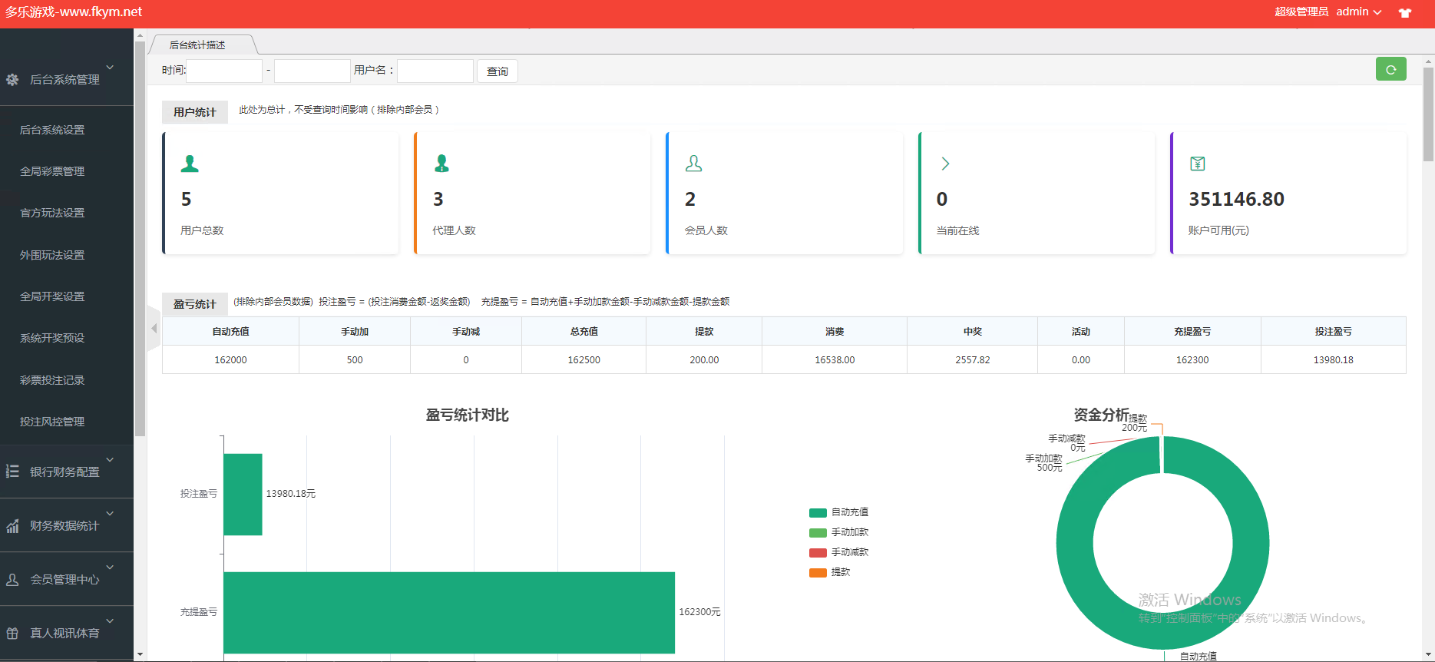Click the 162000 table cell

(230, 360)
